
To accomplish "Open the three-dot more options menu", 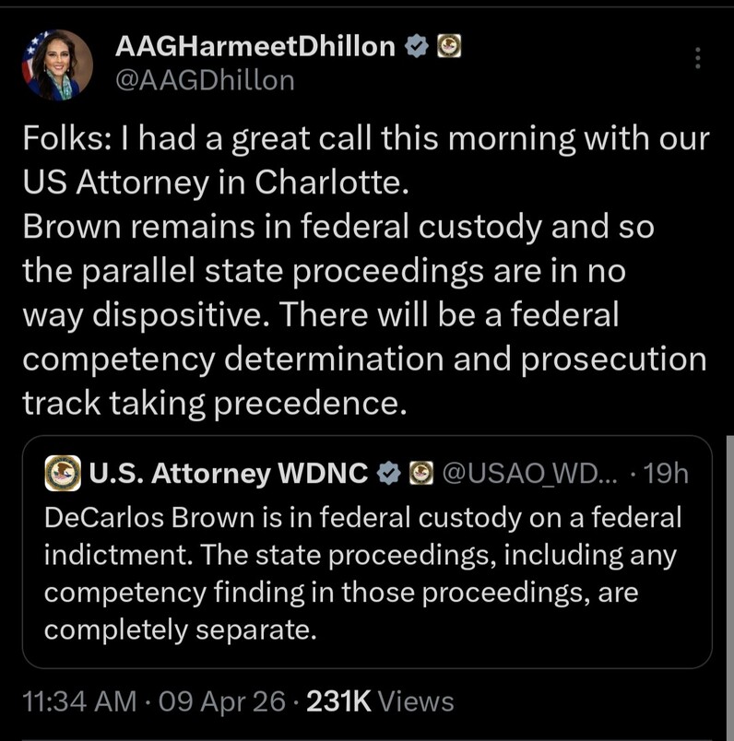I will coord(697,59).
